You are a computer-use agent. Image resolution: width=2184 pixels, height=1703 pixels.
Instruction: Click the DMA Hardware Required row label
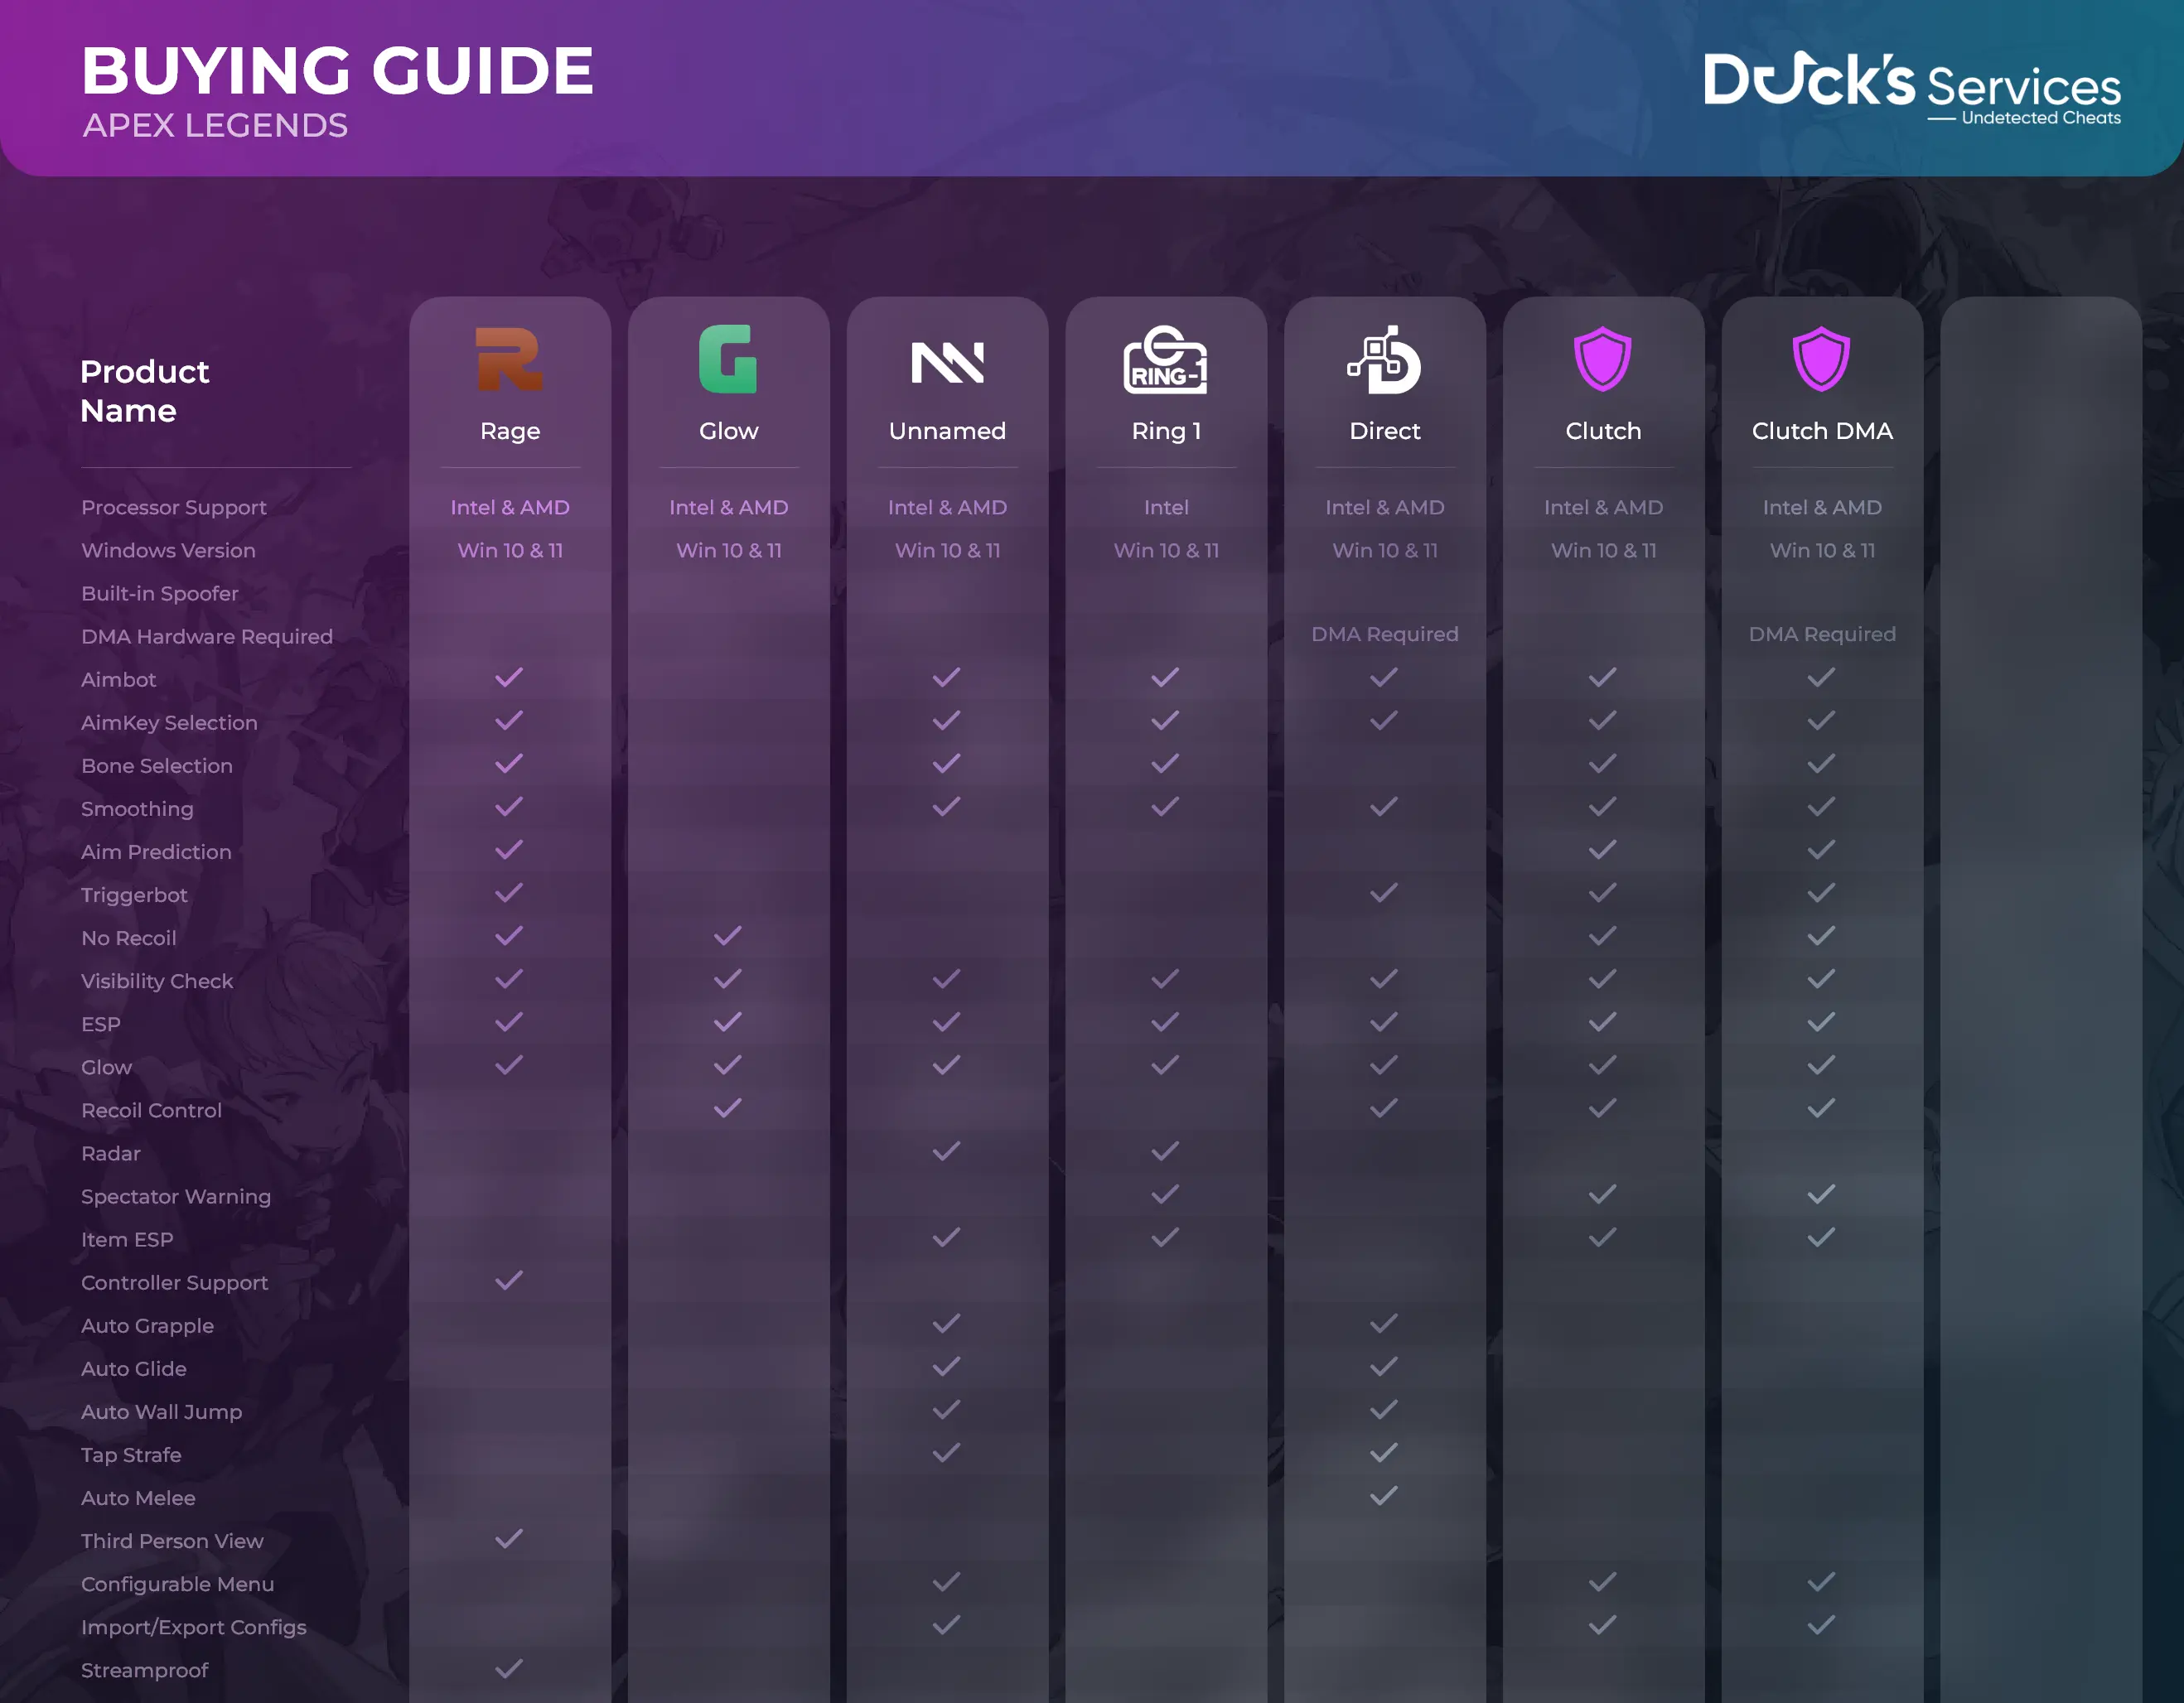coord(207,637)
